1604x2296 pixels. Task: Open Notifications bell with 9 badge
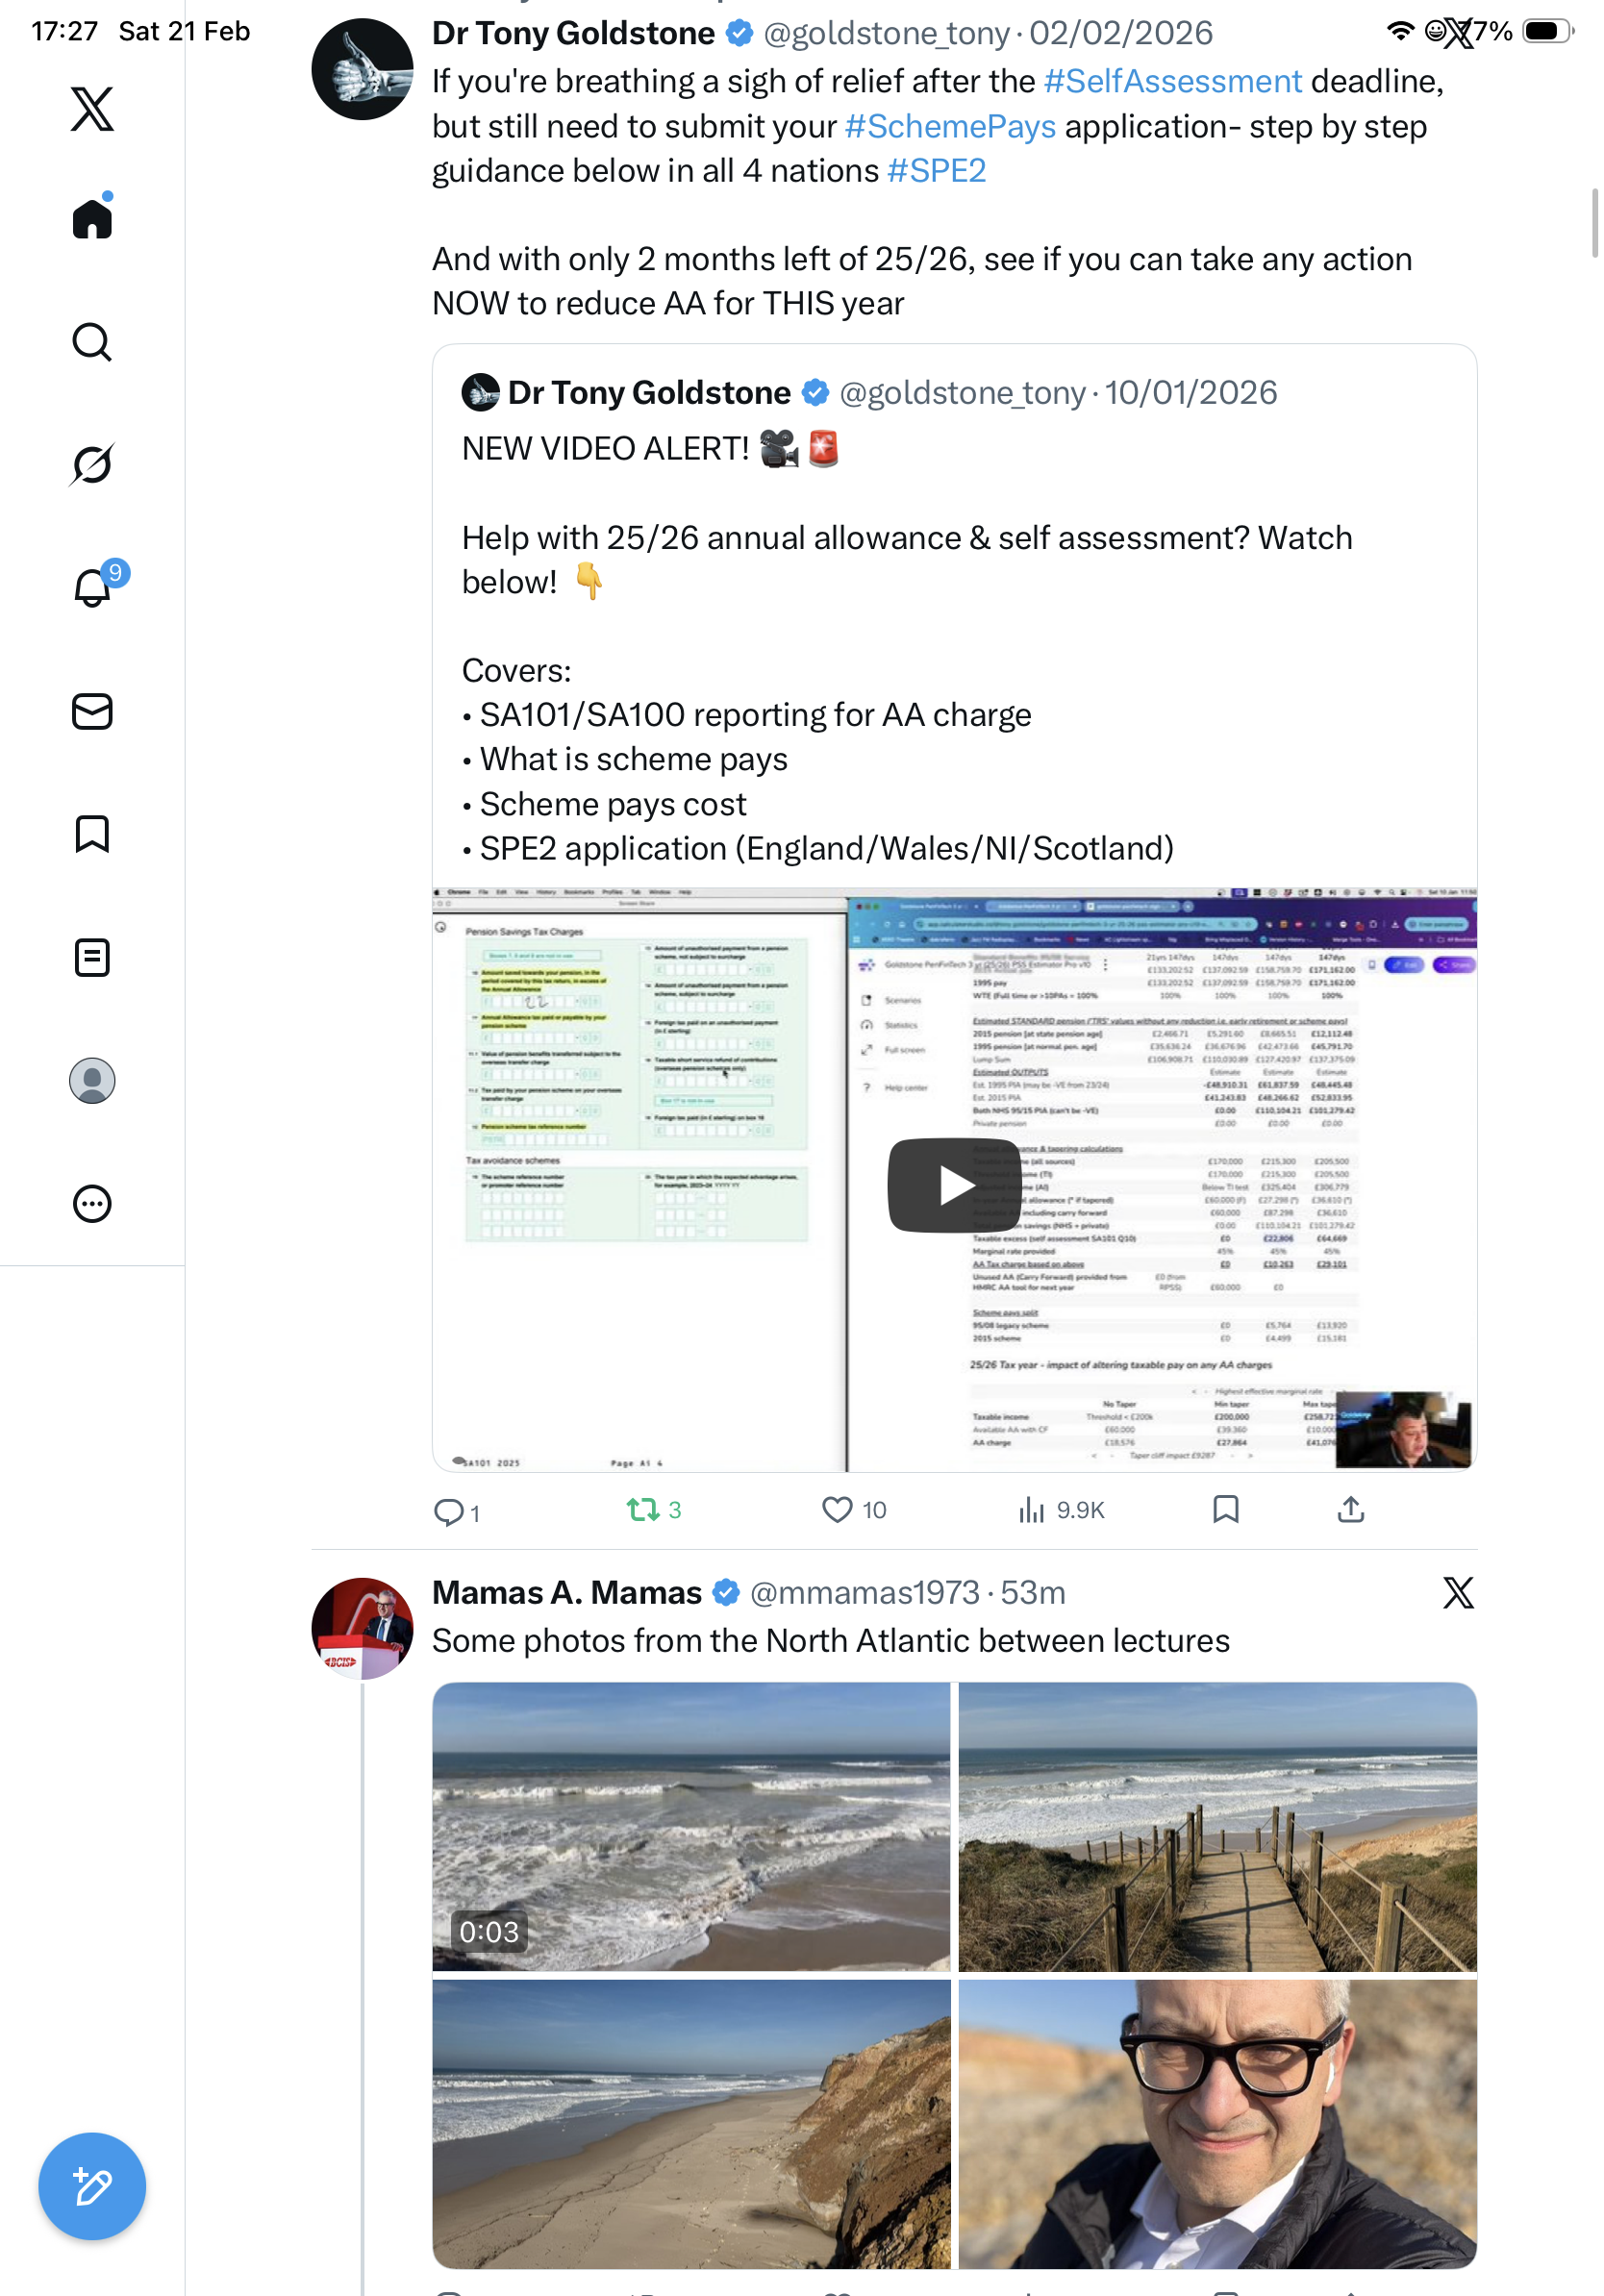click(92, 587)
